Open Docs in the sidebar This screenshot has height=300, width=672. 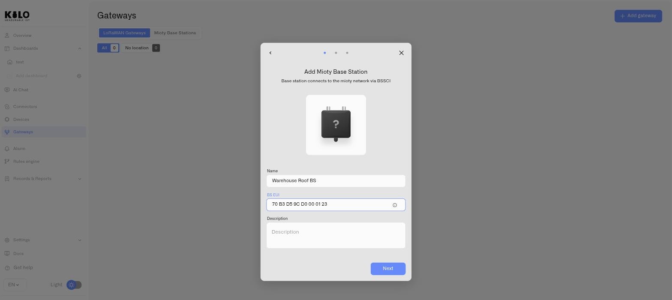(44, 254)
